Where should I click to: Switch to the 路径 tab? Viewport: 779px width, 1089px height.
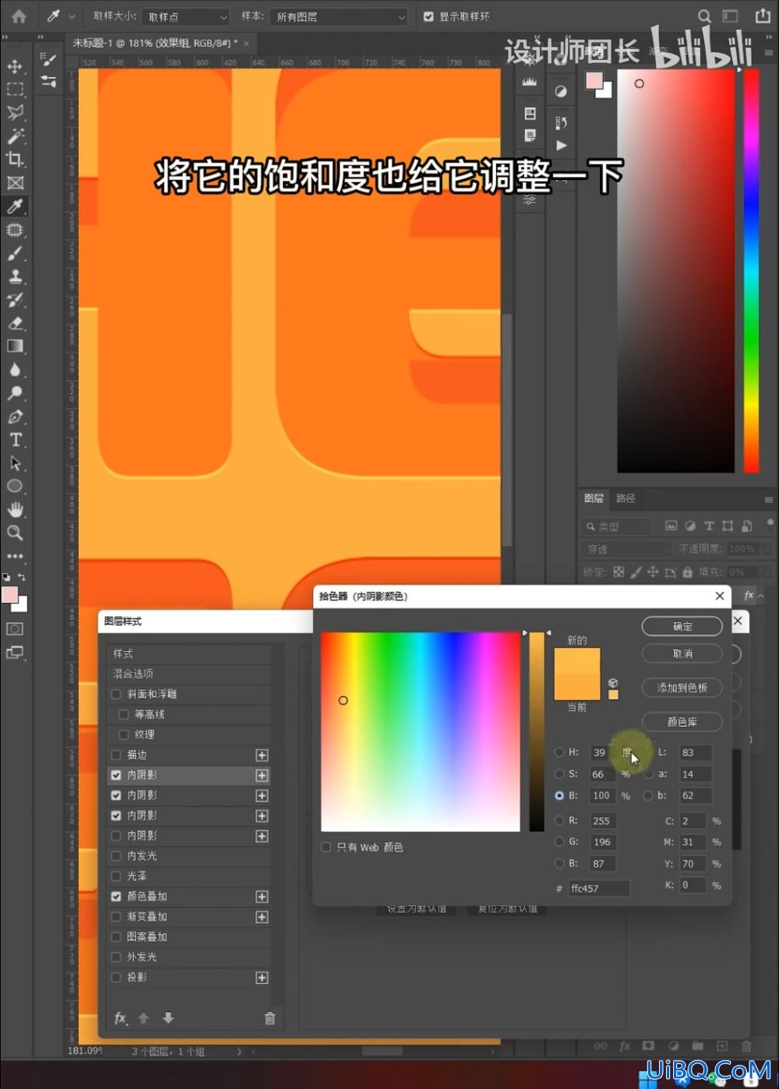(x=626, y=499)
